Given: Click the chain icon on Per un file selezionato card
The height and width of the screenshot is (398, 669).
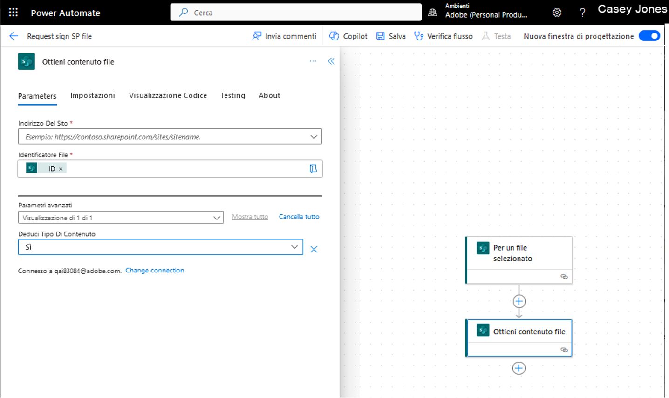Looking at the screenshot, I should pos(564,277).
